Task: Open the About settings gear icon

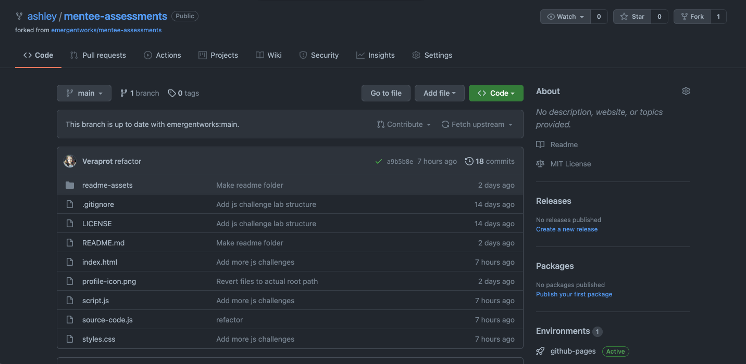Action: pos(686,91)
